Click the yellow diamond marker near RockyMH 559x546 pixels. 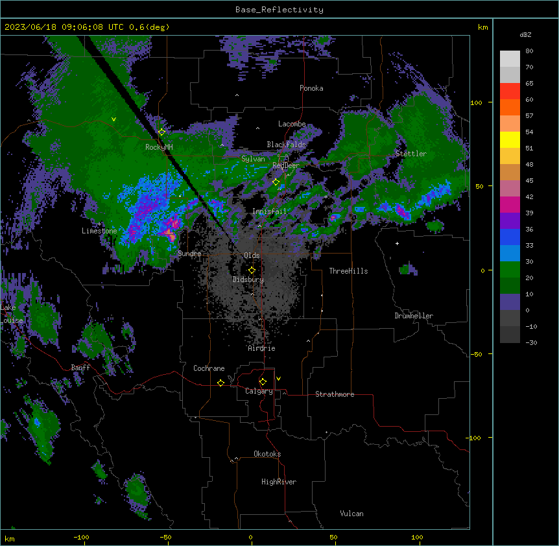pos(161,132)
